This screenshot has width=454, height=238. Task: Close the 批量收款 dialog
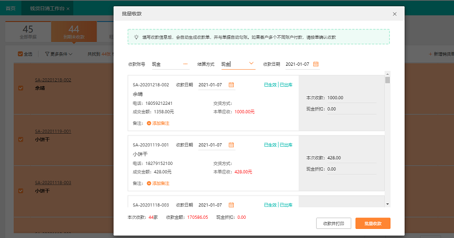tap(394, 14)
